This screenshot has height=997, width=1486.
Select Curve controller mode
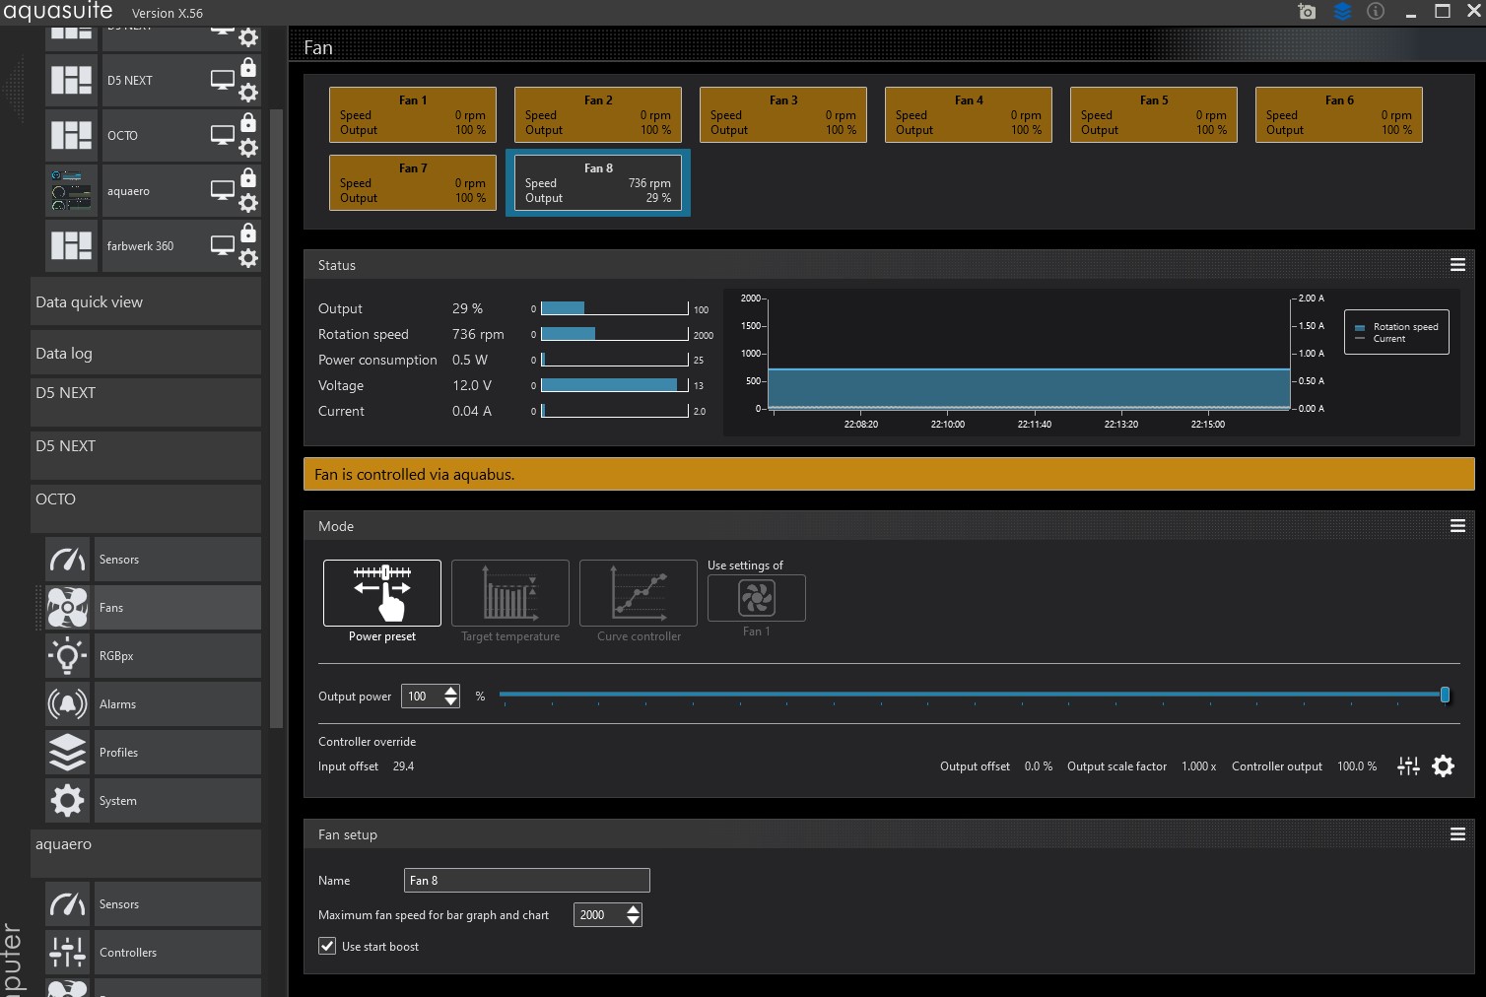pos(639,593)
